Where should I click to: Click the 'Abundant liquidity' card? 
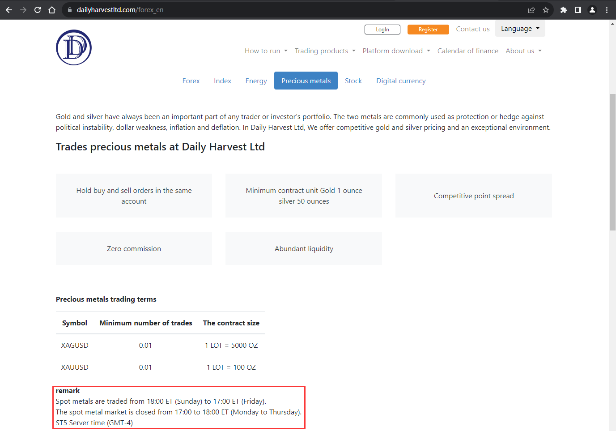click(x=304, y=248)
